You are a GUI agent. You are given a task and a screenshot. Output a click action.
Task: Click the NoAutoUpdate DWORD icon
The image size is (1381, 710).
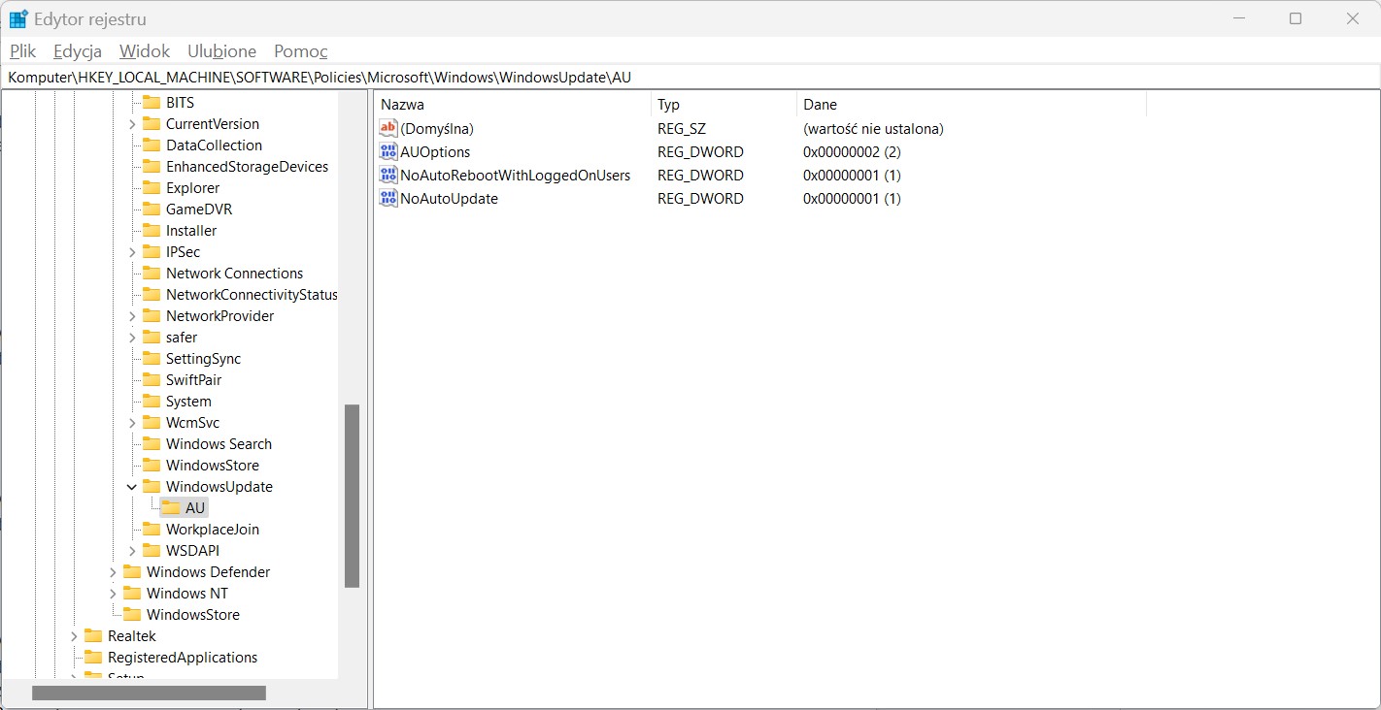(388, 198)
